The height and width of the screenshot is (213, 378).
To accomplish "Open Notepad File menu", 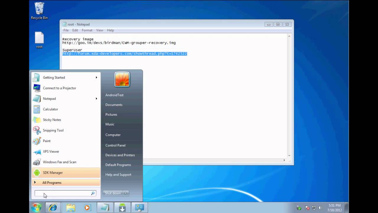I will 66,30.
